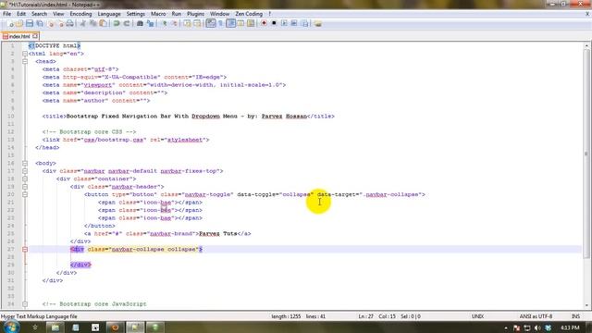This screenshot has height=333, width=592.
Task: Create a new file with toolbar icon
Action: pyautogui.click(x=10, y=23)
